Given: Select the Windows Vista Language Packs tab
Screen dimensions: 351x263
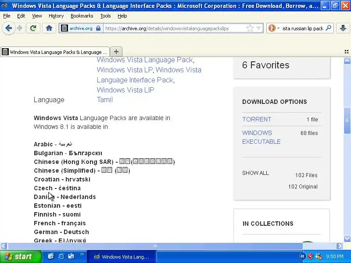Looking at the screenshot, I should pos(55,52).
